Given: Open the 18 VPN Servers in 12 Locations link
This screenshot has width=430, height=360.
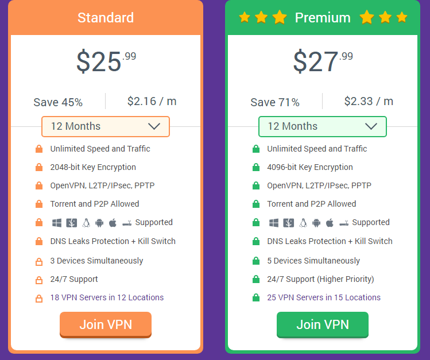Looking at the screenshot, I should 107,297.
